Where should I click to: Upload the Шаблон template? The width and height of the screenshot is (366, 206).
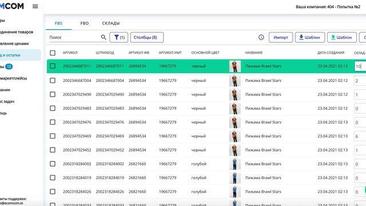pyautogui.click(x=342, y=37)
